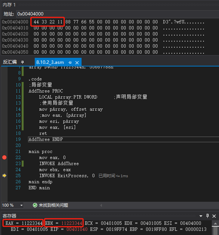Click the memory row address 0x00404050
This screenshot has height=235, width=219.
click(15, 52)
